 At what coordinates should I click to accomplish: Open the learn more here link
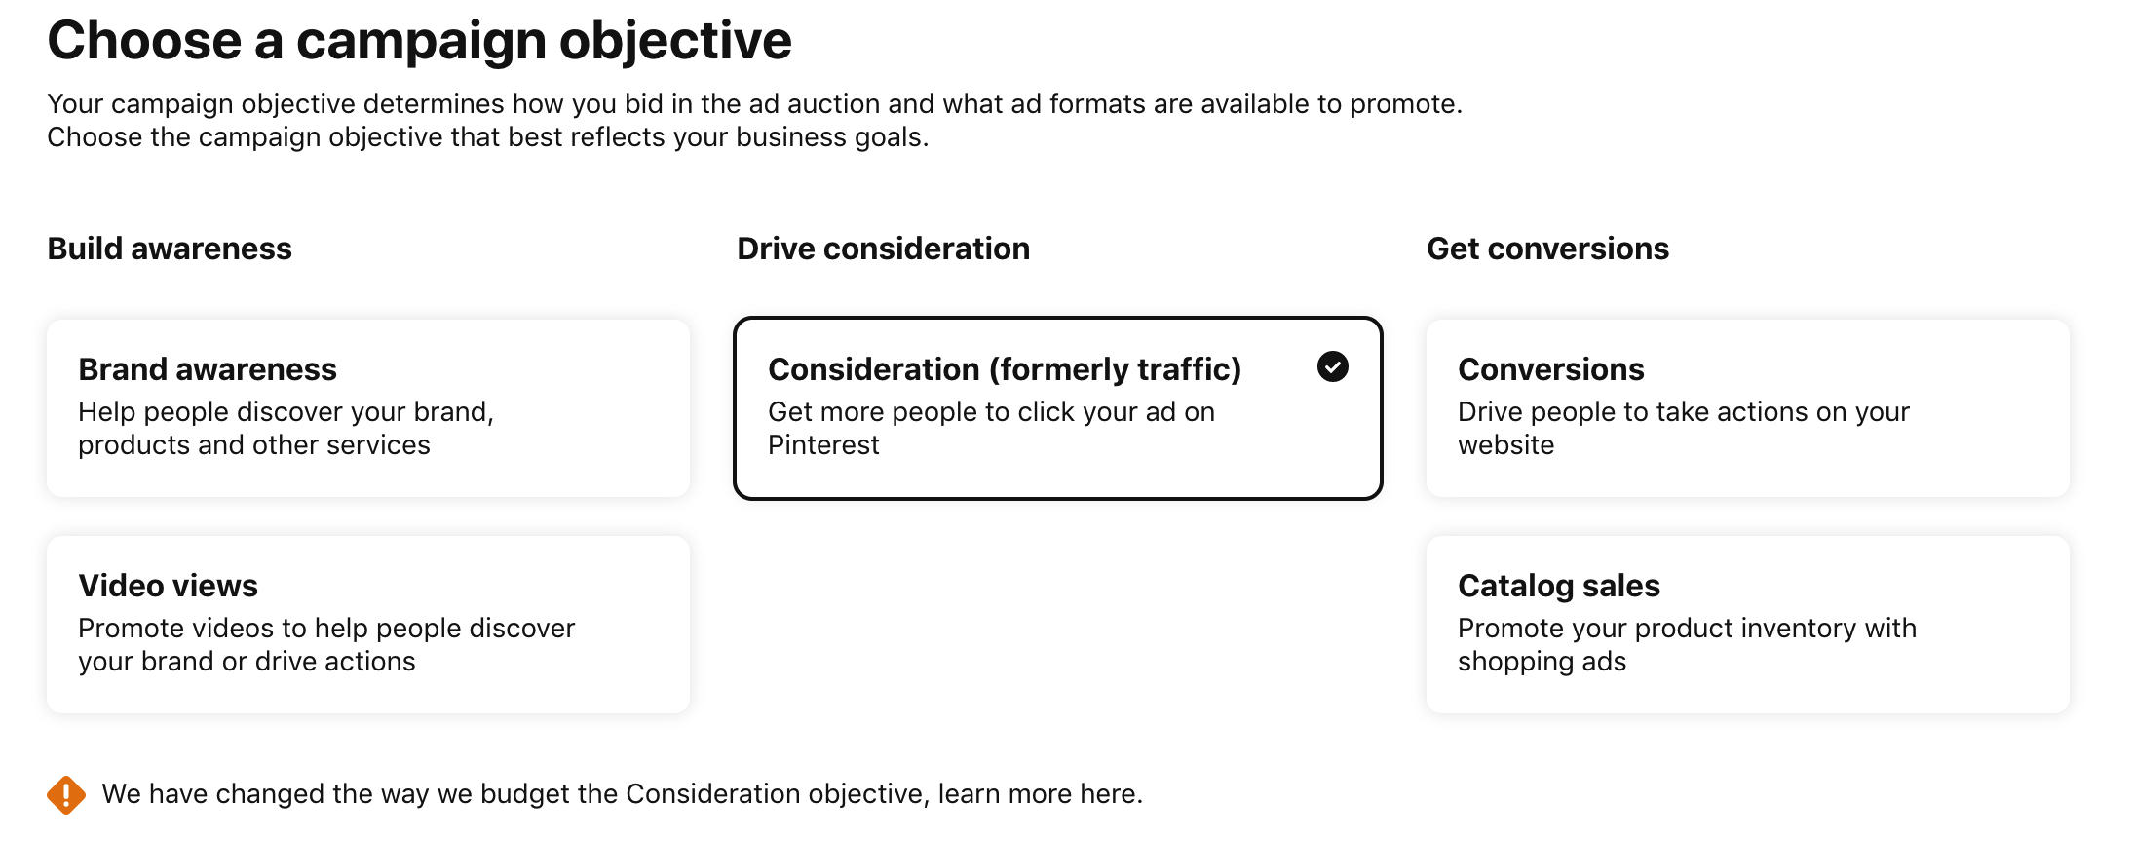1038,793
